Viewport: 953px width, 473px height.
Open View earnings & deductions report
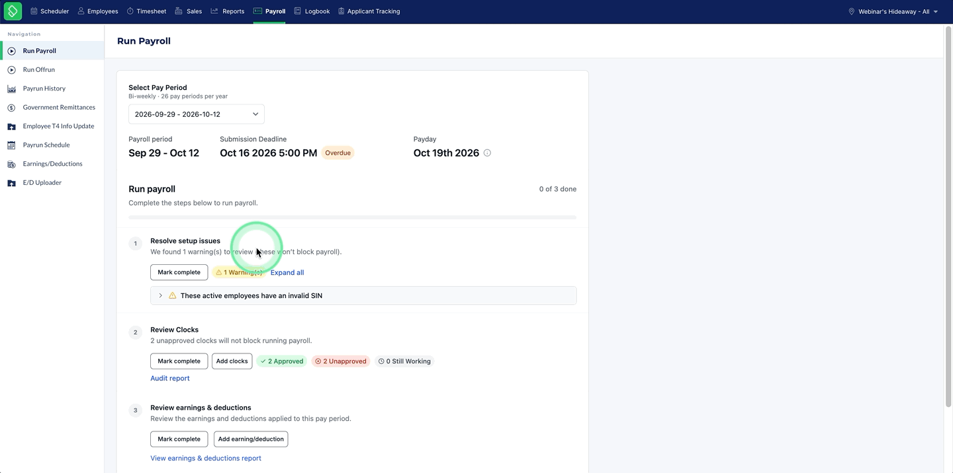point(206,458)
